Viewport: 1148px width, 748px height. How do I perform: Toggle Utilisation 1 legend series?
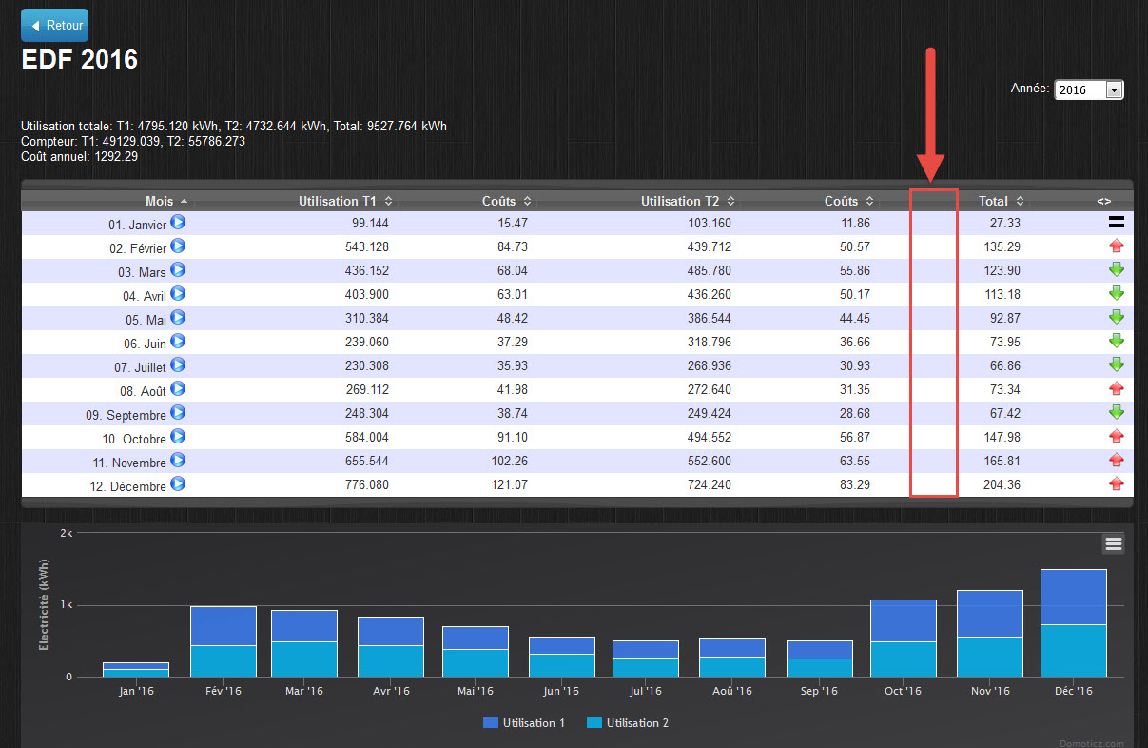[524, 723]
